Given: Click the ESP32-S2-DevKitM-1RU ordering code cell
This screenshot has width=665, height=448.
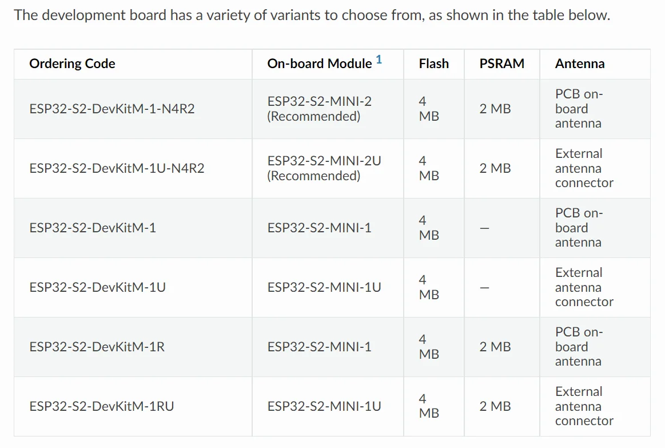Looking at the screenshot, I should tap(102, 406).
